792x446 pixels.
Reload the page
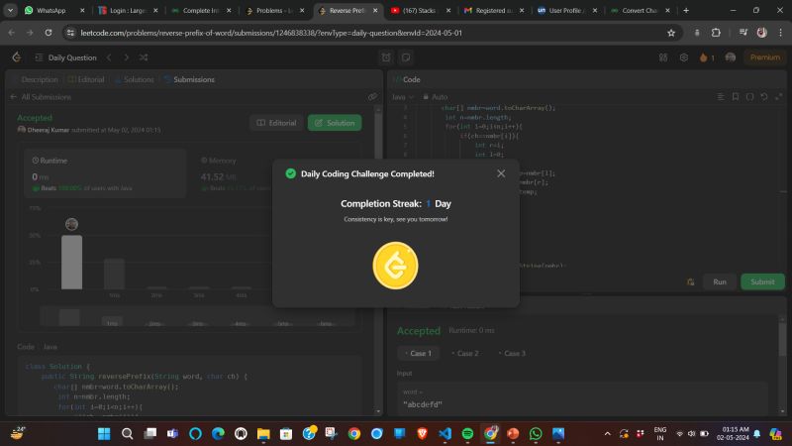pos(49,33)
